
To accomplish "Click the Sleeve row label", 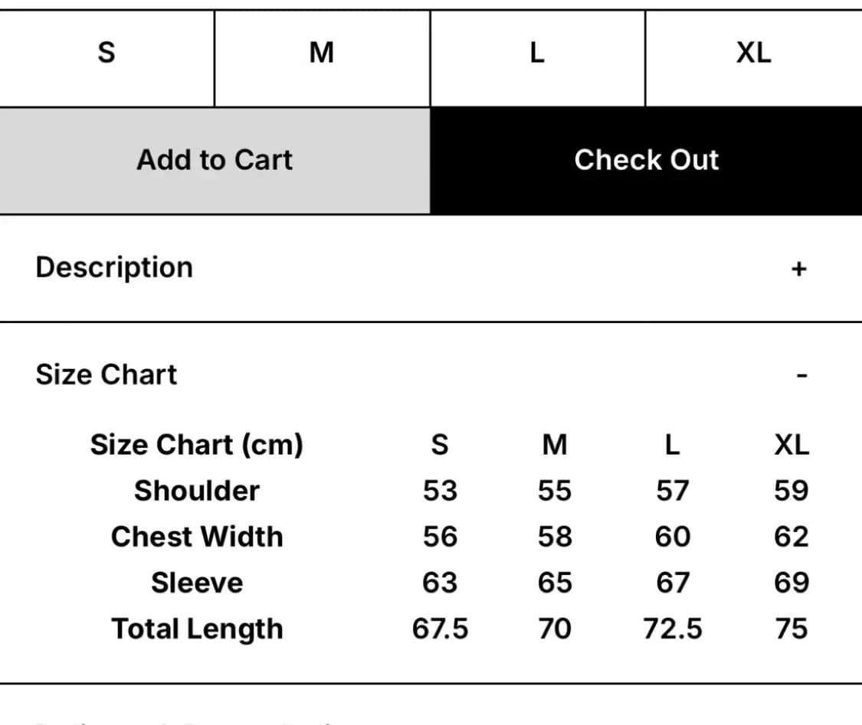I will (x=197, y=583).
